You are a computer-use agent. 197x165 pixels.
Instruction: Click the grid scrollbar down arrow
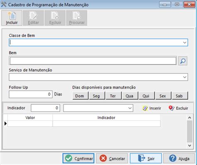click(x=190, y=145)
